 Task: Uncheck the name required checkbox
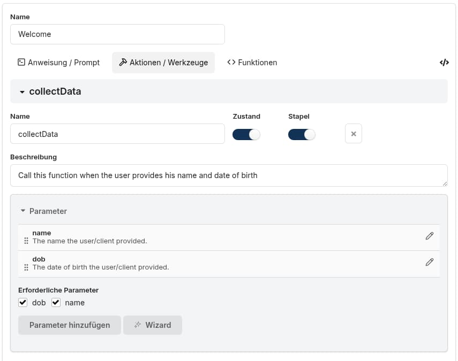point(56,303)
